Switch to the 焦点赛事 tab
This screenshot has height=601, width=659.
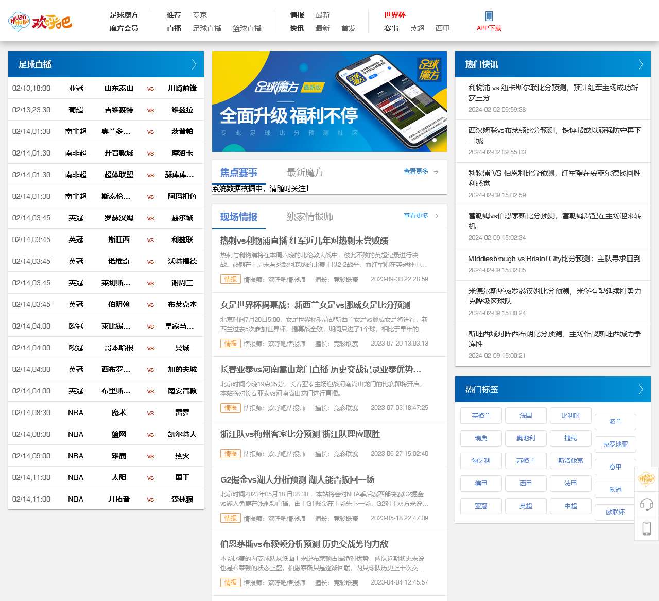click(239, 173)
